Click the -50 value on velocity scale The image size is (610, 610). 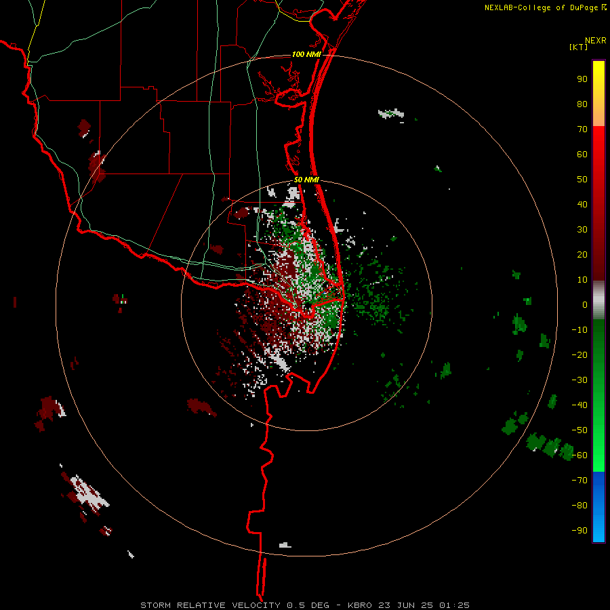tap(579, 430)
